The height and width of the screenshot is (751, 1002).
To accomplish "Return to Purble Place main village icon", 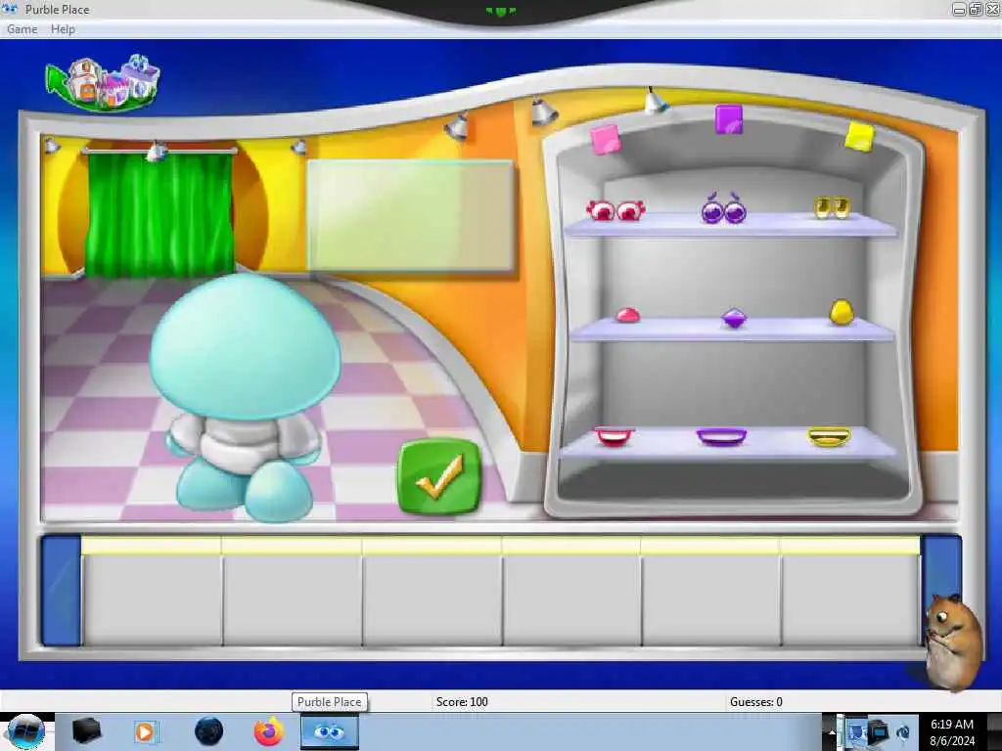I will point(103,83).
